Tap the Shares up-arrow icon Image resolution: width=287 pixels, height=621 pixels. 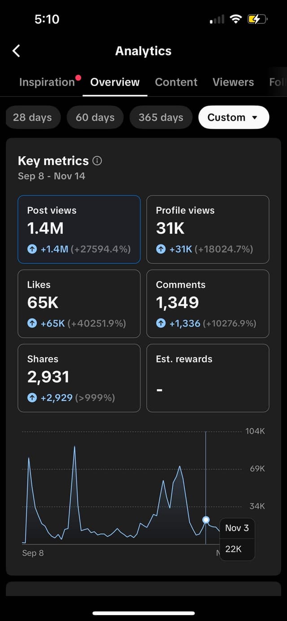(32, 397)
